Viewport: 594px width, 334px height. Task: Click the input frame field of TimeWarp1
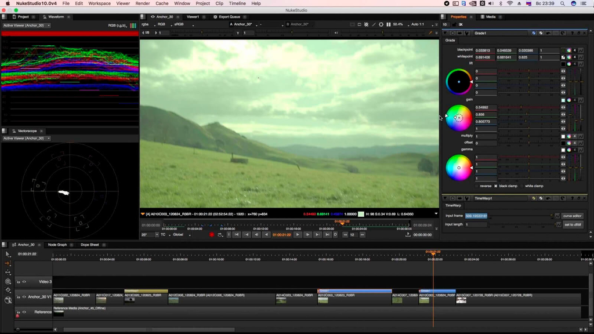477,216
